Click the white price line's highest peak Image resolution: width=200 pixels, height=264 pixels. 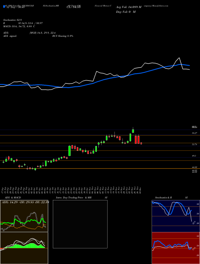click(x=180, y=58)
